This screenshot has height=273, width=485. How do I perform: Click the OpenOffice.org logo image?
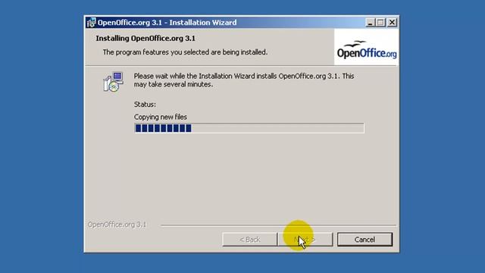pyautogui.click(x=366, y=47)
